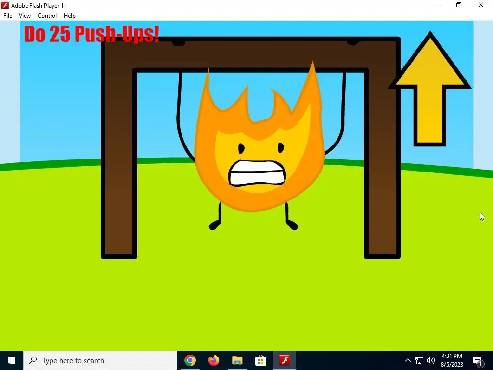
Task: Open the View menu
Action: pos(25,16)
